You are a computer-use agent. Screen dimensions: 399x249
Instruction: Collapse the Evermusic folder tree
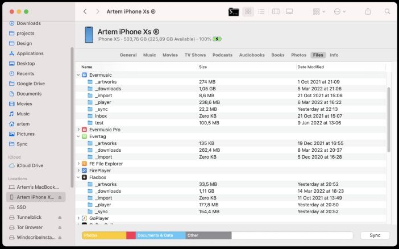pos(78,75)
